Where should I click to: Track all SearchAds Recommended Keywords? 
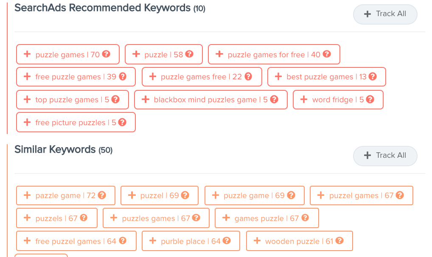385,14
